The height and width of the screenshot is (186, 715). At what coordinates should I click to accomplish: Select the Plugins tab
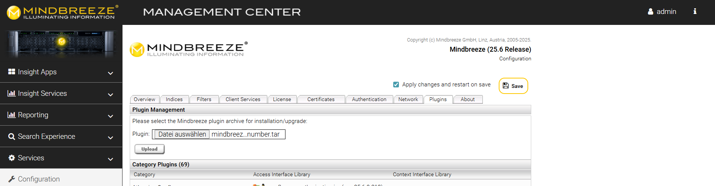click(438, 99)
